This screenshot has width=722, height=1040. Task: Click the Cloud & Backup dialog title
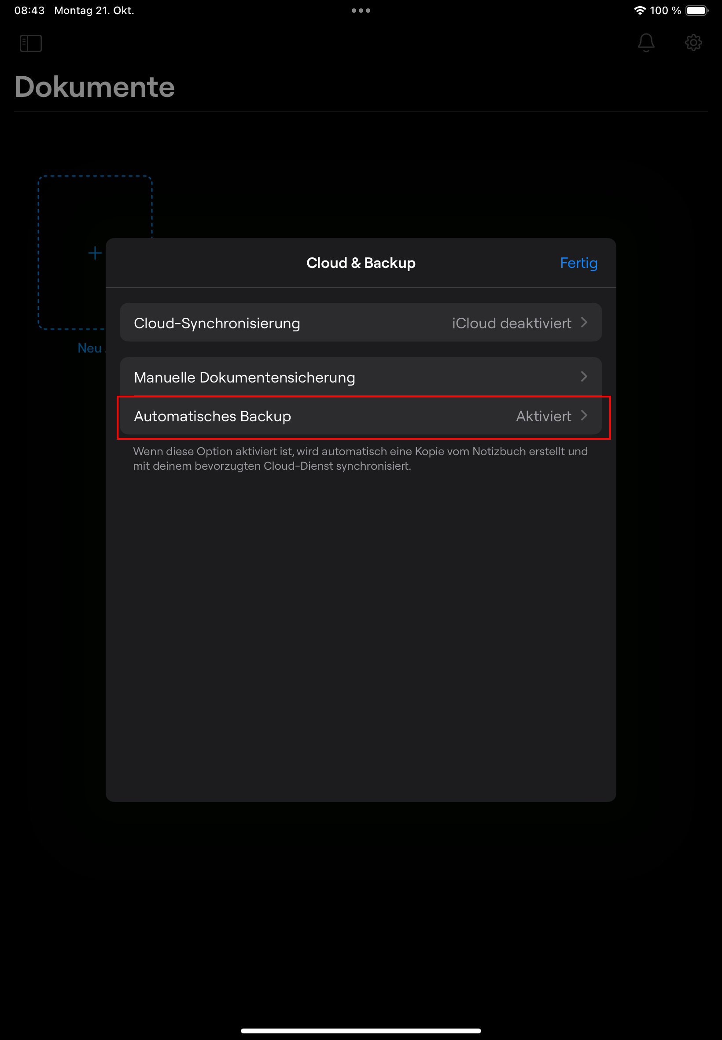[x=361, y=263]
